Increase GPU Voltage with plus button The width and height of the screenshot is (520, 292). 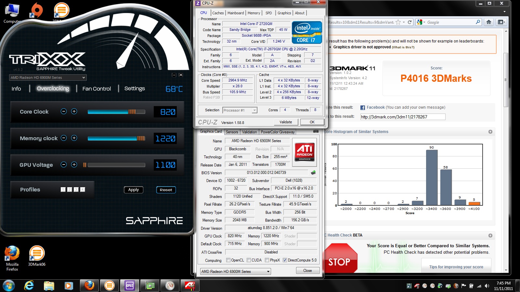(74, 164)
